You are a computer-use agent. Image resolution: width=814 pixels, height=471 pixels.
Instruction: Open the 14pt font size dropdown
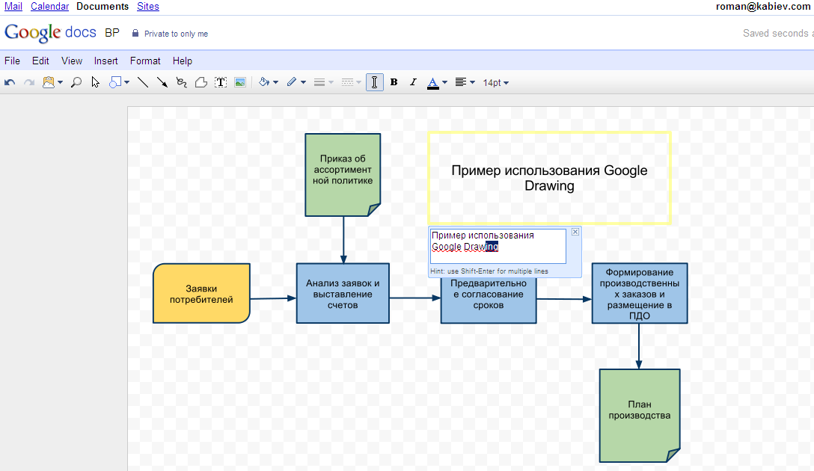pyautogui.click(x=496, y=83)
